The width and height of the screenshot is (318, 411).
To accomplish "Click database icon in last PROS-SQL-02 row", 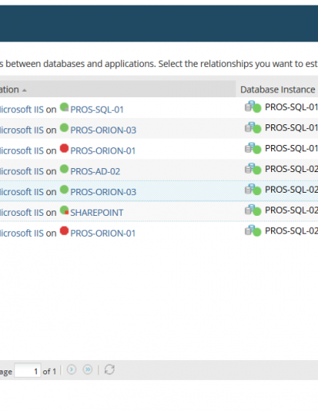I will pyautogui.click(x=253, y=230).
